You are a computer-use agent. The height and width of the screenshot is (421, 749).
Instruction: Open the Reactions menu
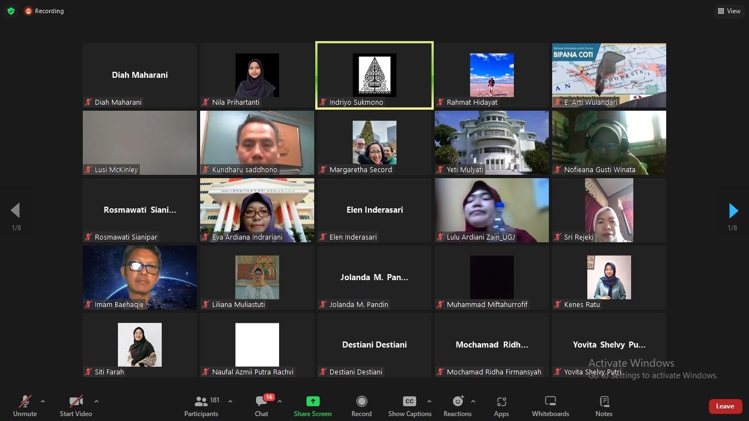pyautogui.click(x=457, y=406)
